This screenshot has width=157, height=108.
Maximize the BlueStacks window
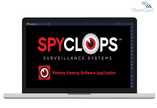click(x=126, y=24)
